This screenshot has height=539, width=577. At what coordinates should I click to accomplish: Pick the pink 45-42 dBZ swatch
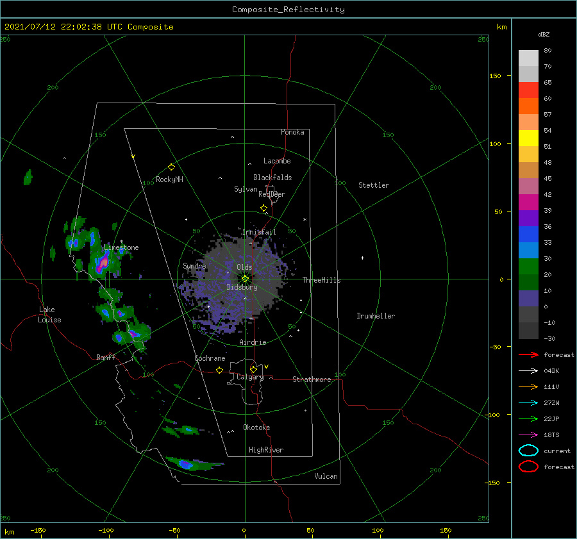click(528, 187)
